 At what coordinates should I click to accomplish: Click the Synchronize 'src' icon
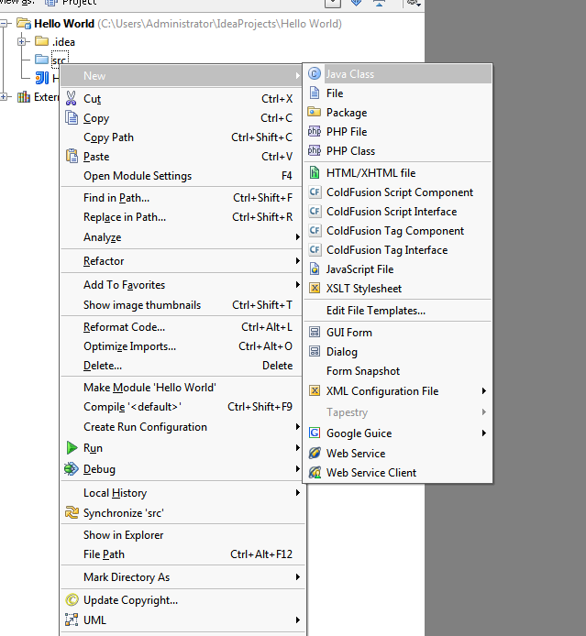click(x=72, y=512)
